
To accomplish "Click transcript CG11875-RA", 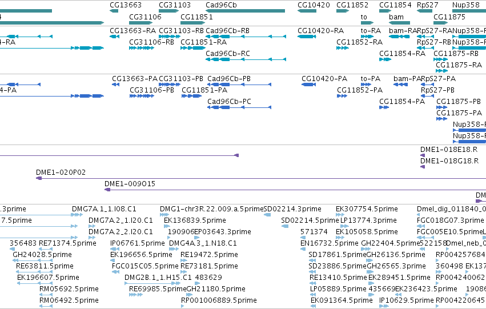I will click(x=459, y=65).
